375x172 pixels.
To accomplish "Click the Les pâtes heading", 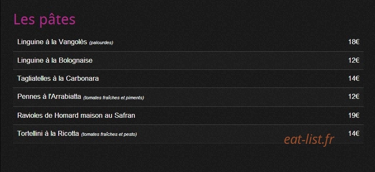I will (x=44, y=19).
